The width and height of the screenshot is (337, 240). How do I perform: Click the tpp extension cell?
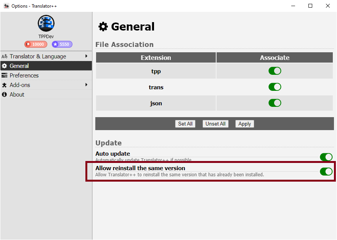pyautogui.click(x=156, y=71)
